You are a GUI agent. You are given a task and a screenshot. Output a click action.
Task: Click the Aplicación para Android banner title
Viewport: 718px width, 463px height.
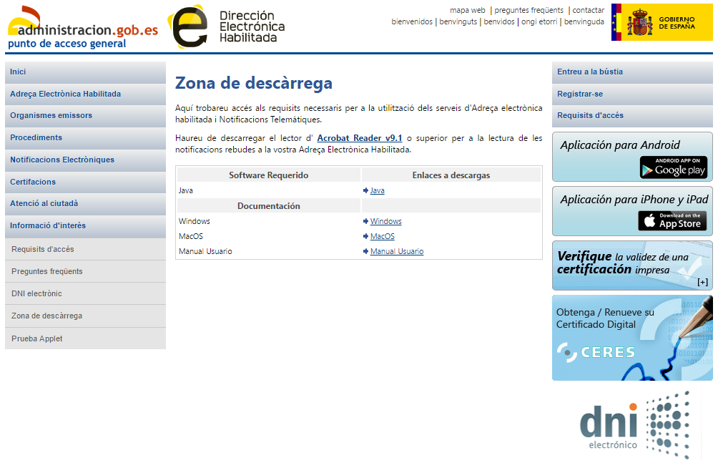click(620, 145)
